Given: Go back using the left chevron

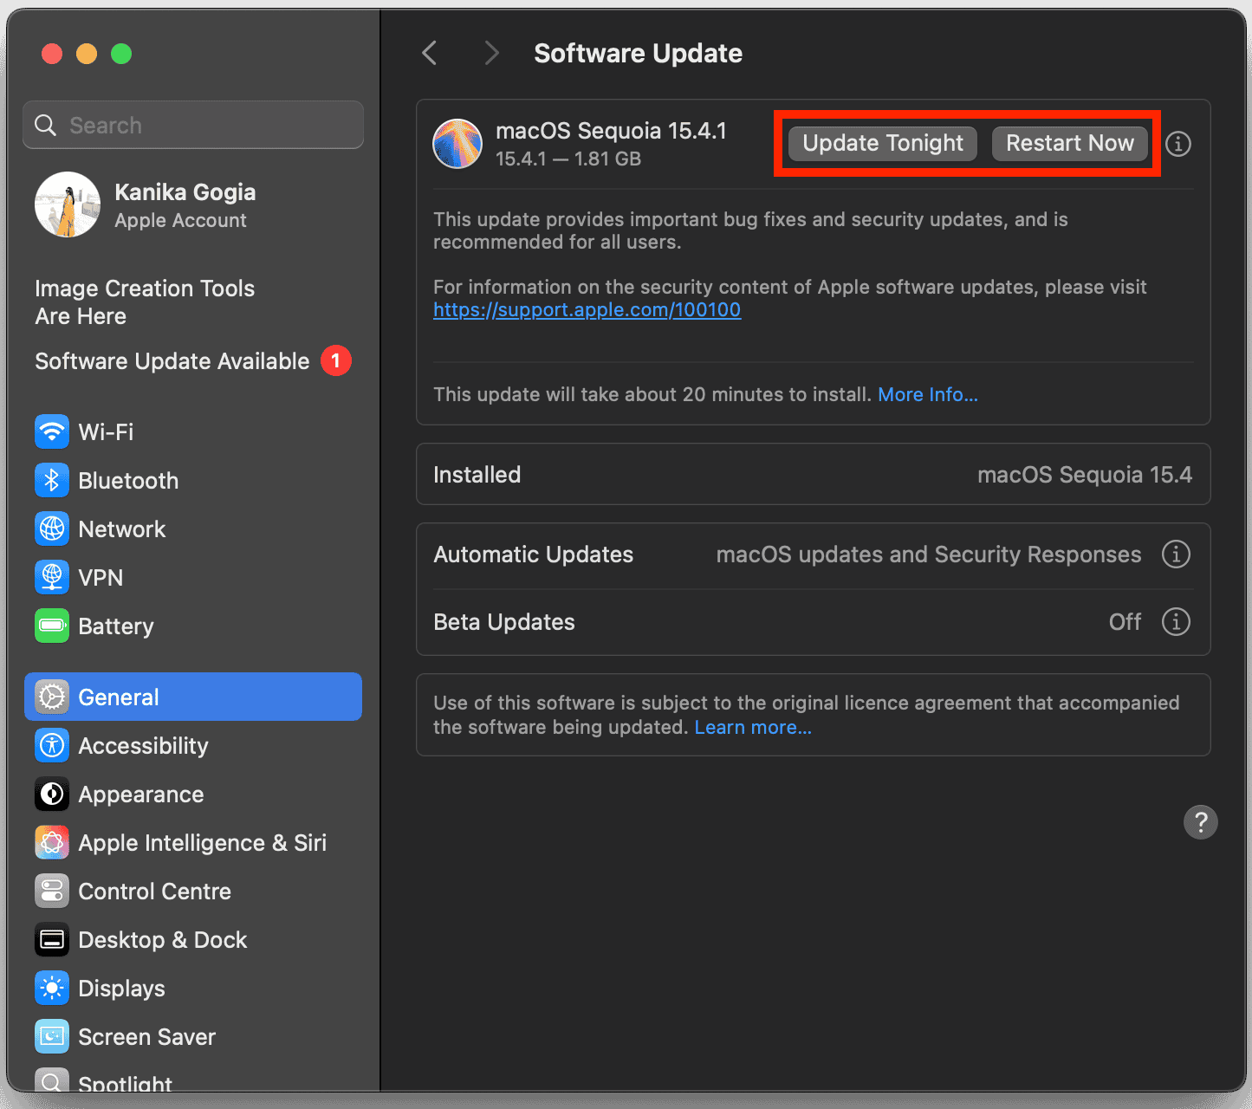Looking at the screenshot, I should [x=430, y=54].
